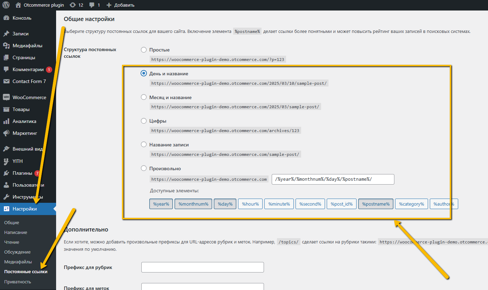Open the Обсуждение settings submenu item
This screenshot has height=290, width=488.
[x=17, y=252]
